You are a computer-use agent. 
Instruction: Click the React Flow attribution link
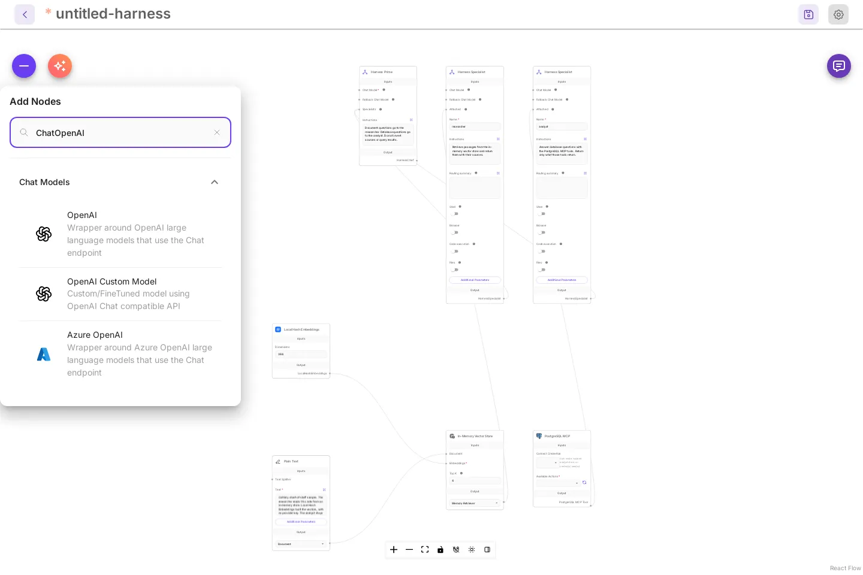[846, 568]
